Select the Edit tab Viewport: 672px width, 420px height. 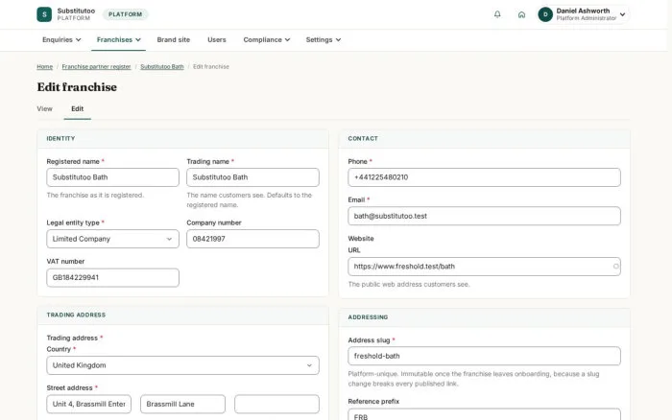click(77, 108)
